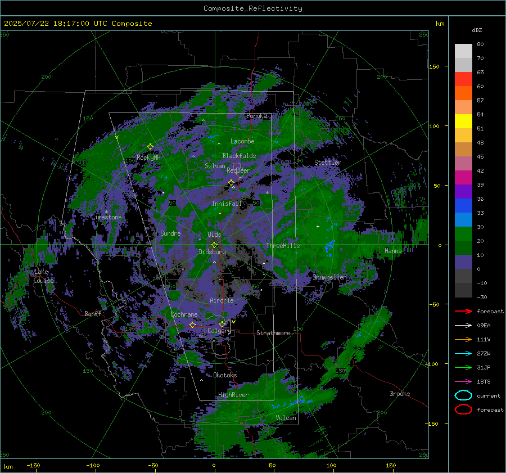Click the Ponoka city label
This screenshot has width=506, height=473.
click(x=256, y=116)
